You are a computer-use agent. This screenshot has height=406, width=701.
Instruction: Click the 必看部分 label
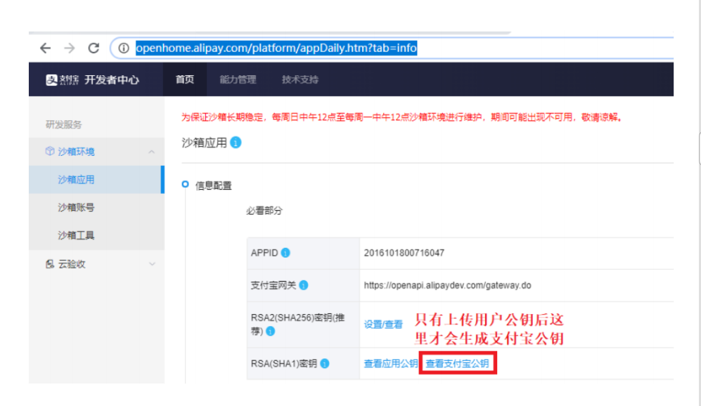click(264, 211)
